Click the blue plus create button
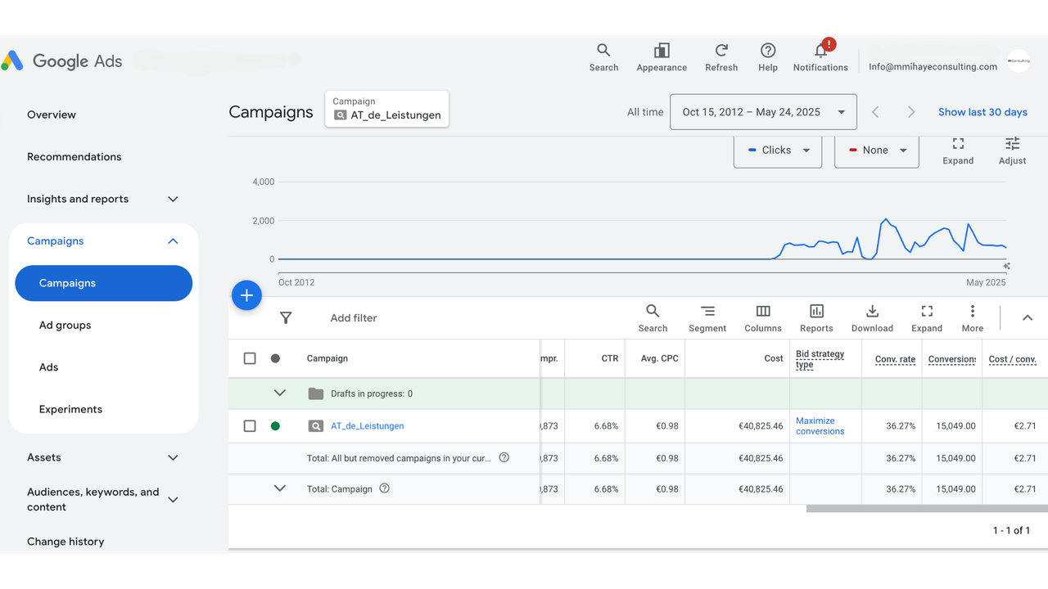This screenshot has height=589, width=1048. tap(246, 295)
